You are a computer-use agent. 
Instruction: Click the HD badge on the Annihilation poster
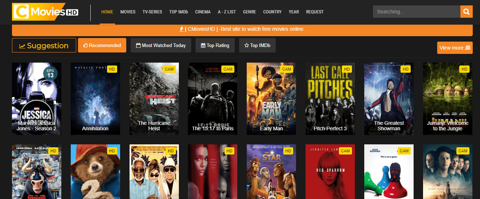[x=112, y=69]
